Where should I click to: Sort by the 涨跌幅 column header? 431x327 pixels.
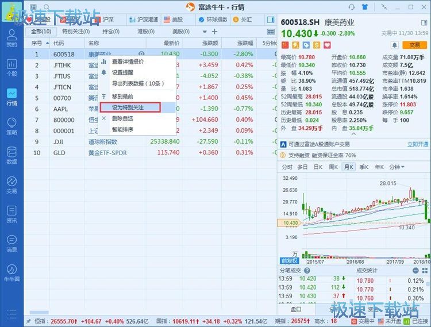tap(245, 43)
